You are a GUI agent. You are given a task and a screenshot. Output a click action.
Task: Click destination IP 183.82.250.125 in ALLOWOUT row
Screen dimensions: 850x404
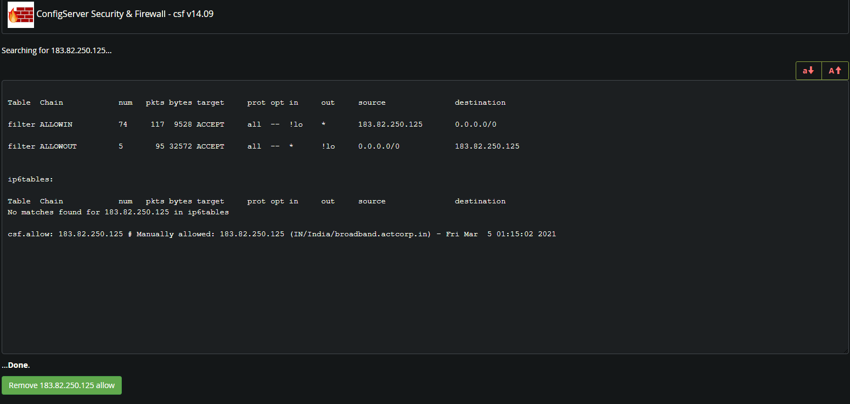pos(487,146)
